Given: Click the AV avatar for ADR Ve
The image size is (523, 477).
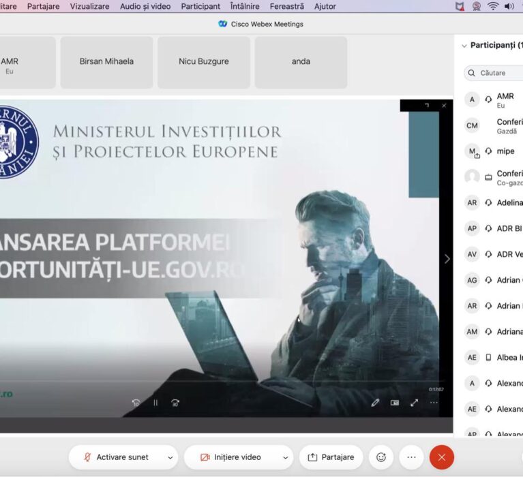Looking at the screenshot, I should (x=472, y=254).
